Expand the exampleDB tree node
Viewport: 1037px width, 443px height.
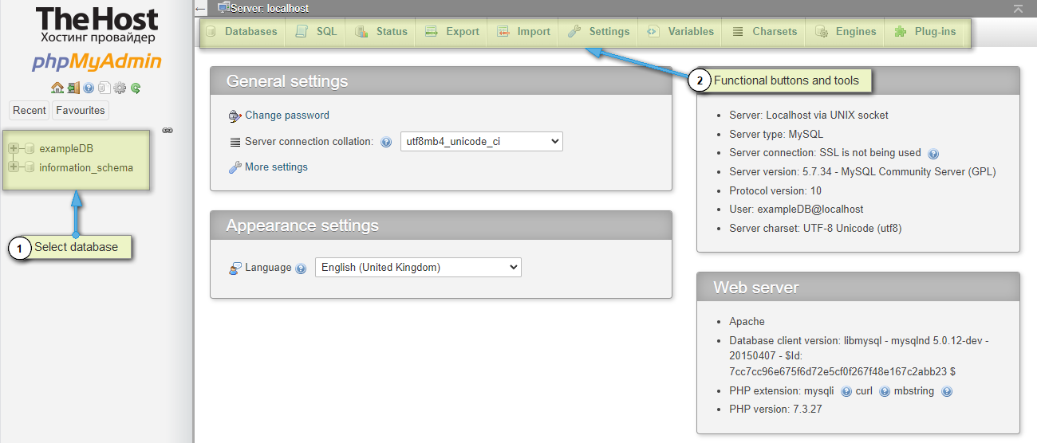coord(14,148)
